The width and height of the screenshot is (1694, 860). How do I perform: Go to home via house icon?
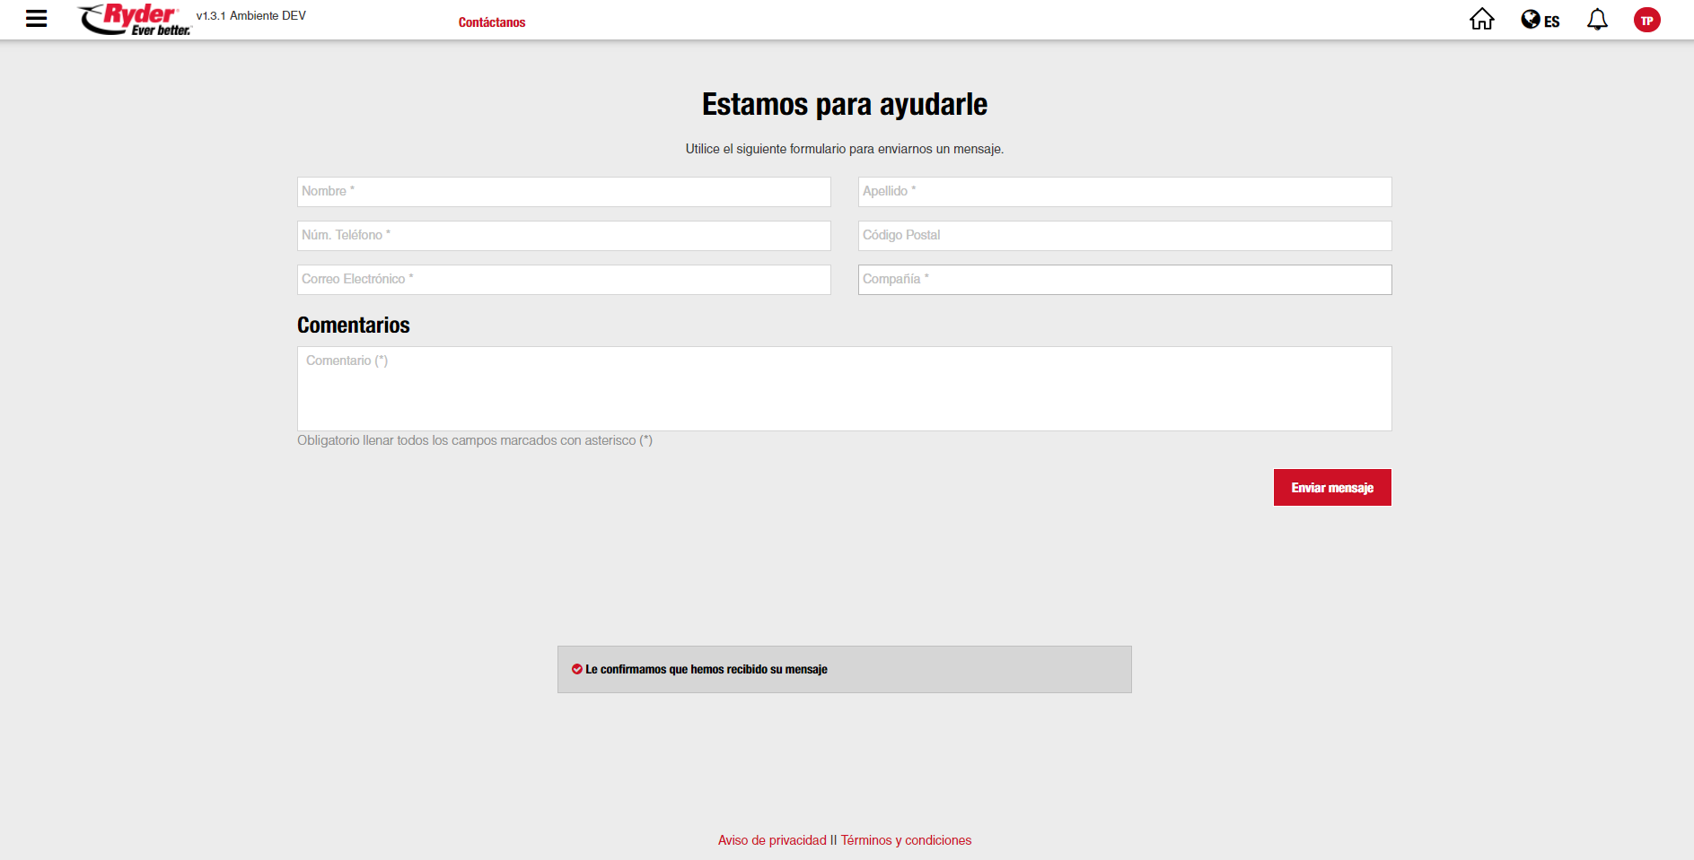coord(1481,19)
